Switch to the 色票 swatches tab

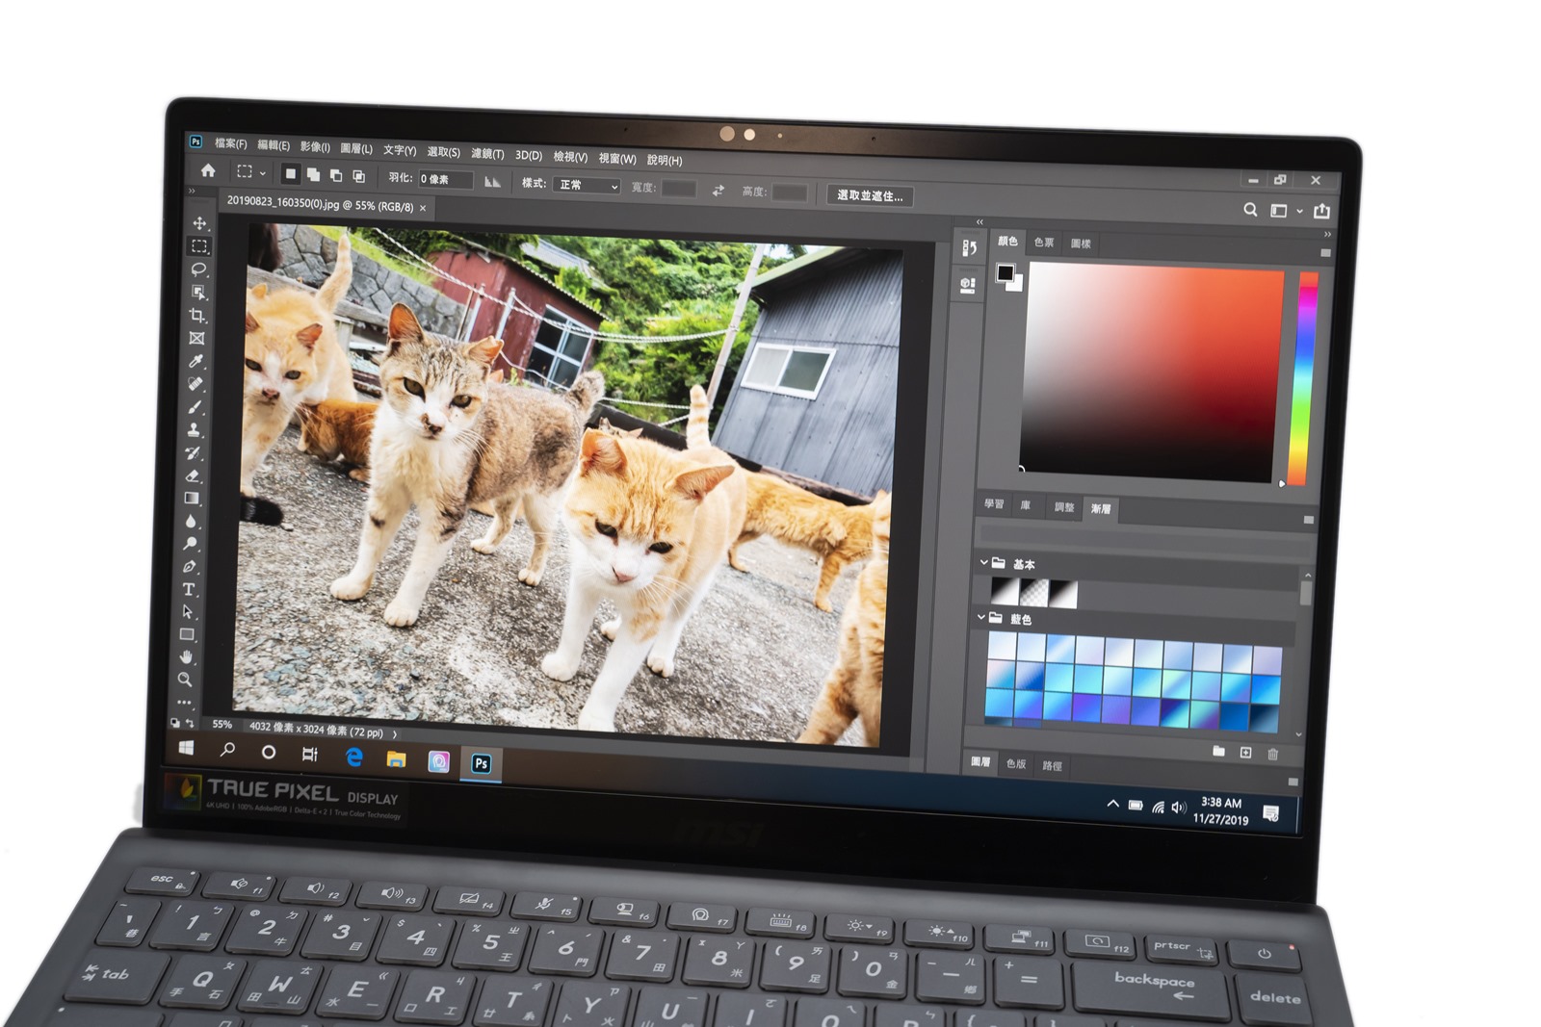point(1044,243)
